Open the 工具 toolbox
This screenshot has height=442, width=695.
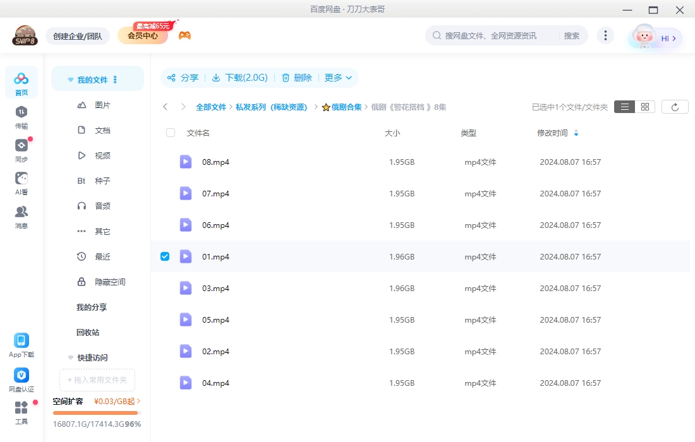(21, 410)
